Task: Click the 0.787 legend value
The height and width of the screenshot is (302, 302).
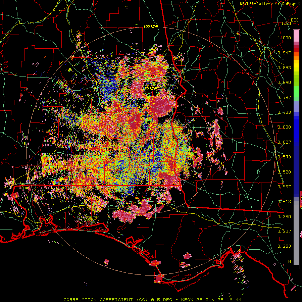Action: [284, 97]
